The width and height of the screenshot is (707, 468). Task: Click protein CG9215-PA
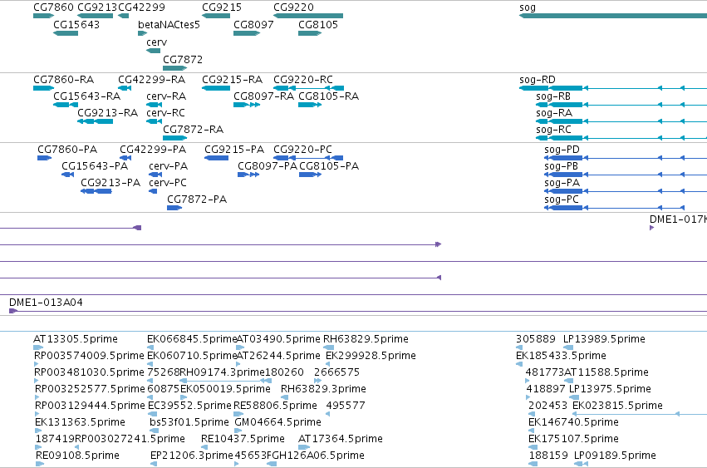coord(234,150)
